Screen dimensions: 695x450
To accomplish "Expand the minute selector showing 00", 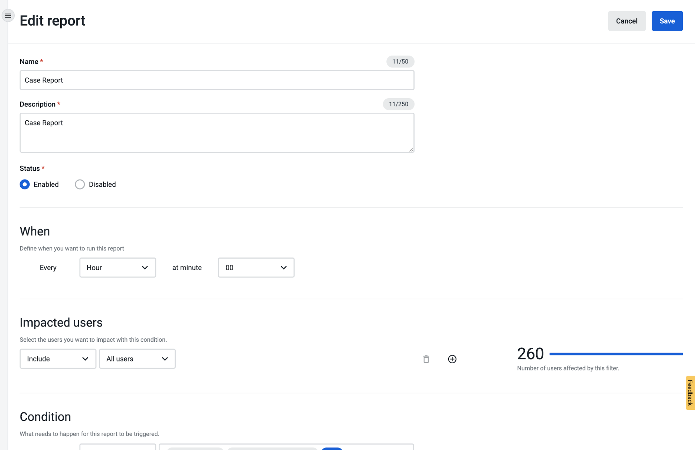I will pyautogui.click(x=256, y=268).
